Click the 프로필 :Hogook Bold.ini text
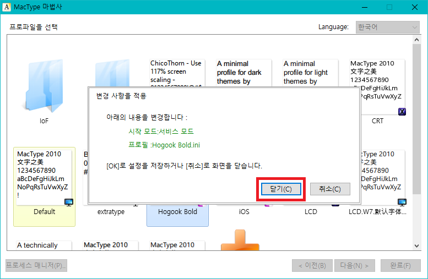428x279 pixels. click(164, 145)
